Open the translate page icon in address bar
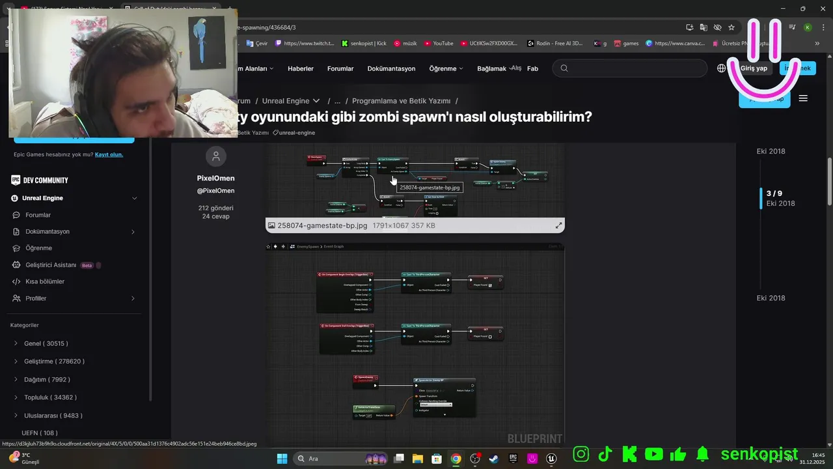This screenshot has width=833, height=469. 703,27
